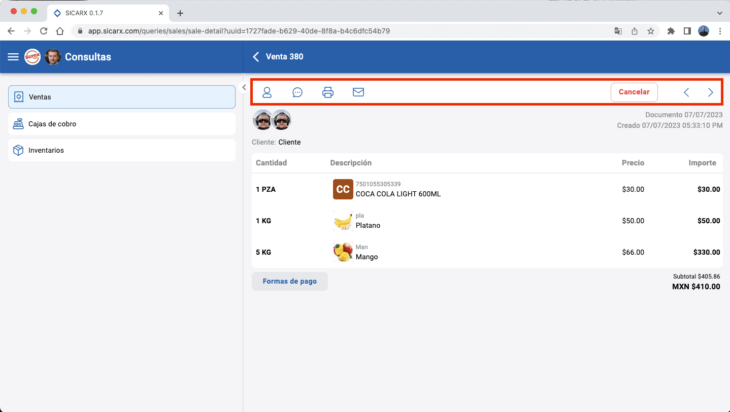Screen dimensions: 730x412
Task: Open Cajas de cobro section
Action: [122, 124]
